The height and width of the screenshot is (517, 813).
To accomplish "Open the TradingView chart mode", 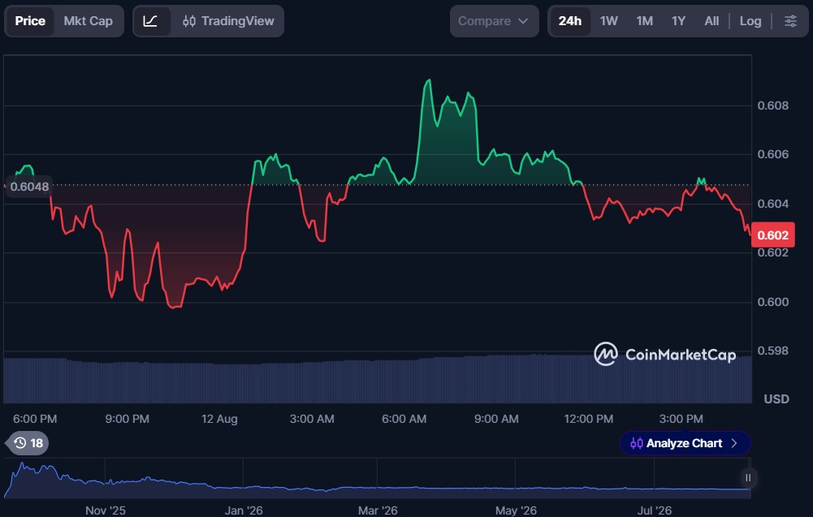I will click(228, 21).
